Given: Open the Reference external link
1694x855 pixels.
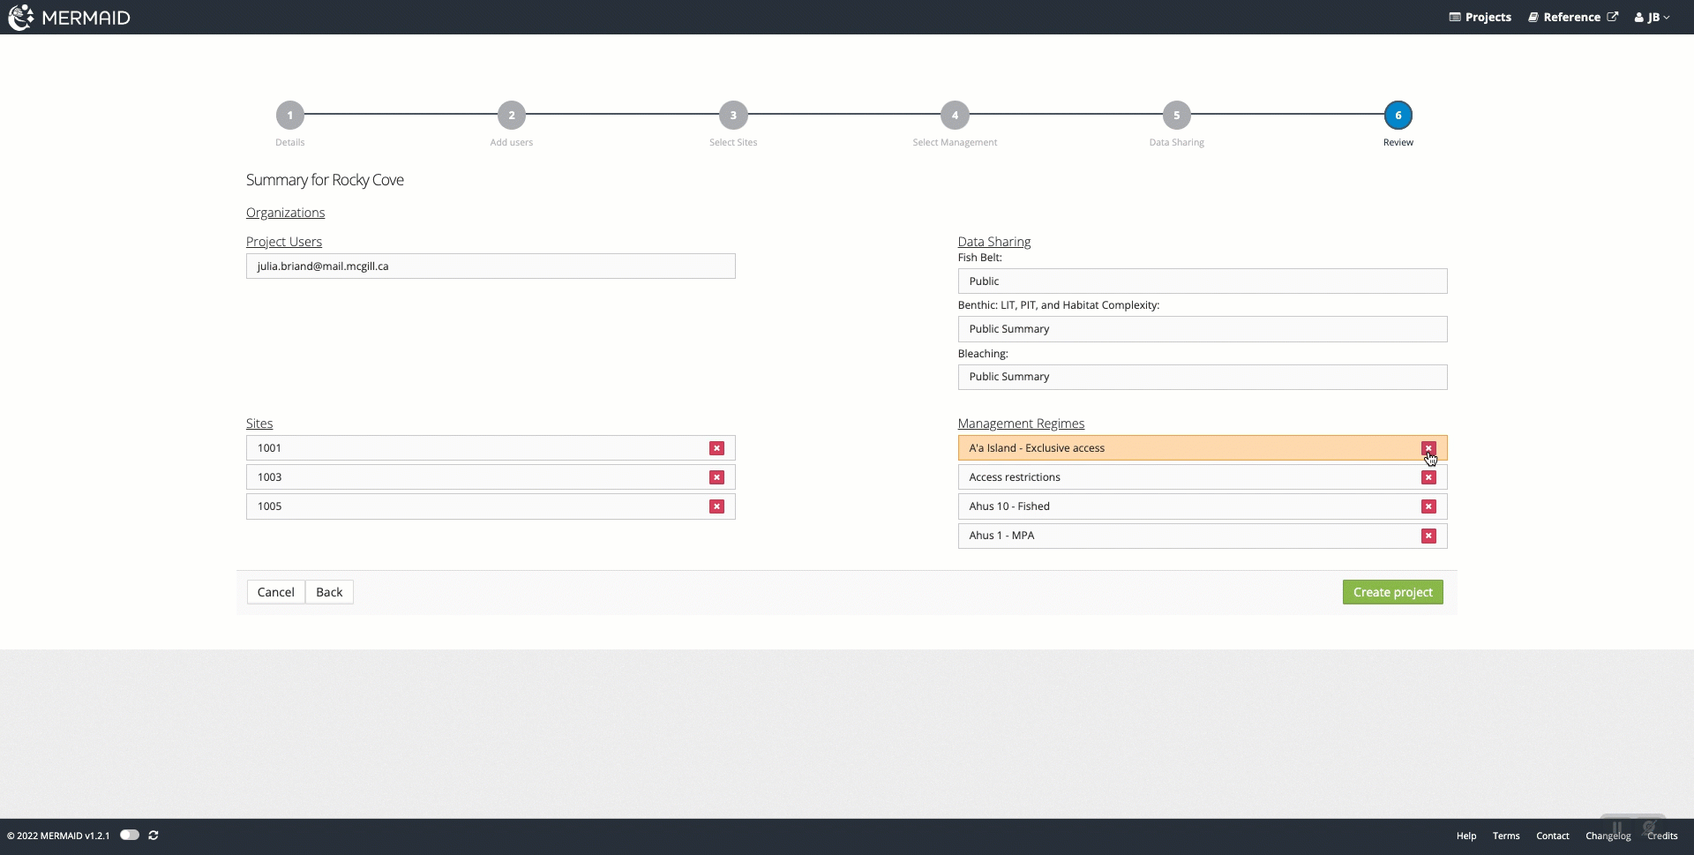Looking at the screenshot, I should [x=1572, y=18].
